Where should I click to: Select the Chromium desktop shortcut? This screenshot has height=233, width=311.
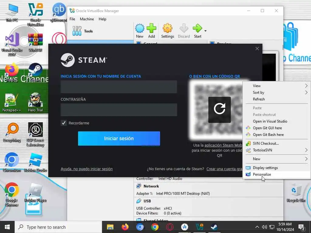(12, 163)
